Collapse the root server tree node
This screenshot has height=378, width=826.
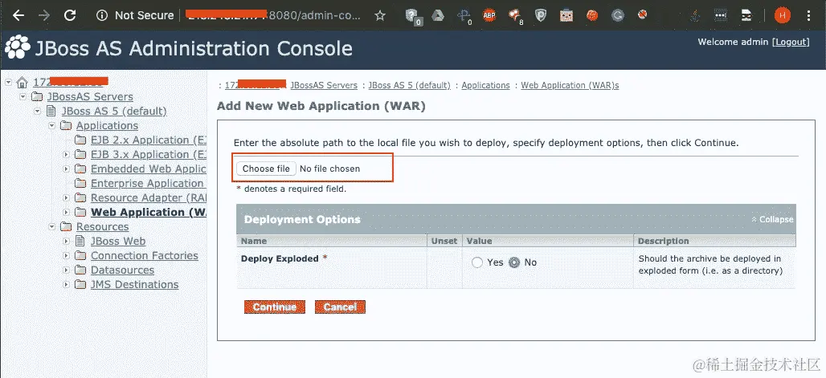click(x=8, y=83)
